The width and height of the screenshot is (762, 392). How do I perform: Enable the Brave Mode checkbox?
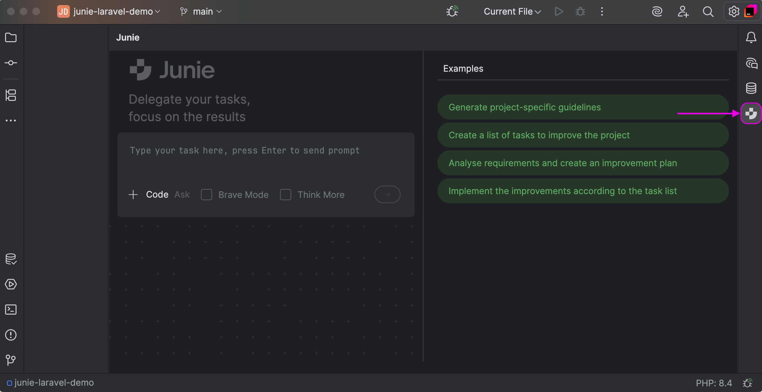coord(206,194)
